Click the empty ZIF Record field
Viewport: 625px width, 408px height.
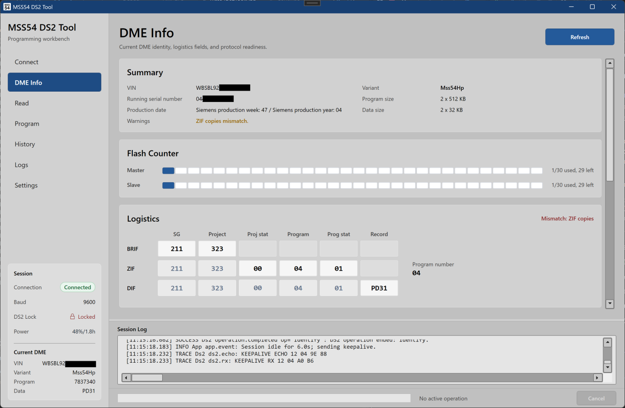[379, 268]
